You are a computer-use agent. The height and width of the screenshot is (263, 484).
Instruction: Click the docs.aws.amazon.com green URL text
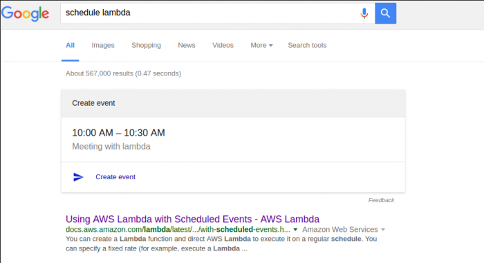(178, 230)
